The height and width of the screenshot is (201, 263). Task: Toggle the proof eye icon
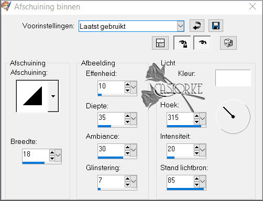tap(202, 43)
